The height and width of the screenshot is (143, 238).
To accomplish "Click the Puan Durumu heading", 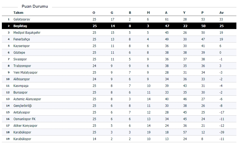I will (35, 6).
